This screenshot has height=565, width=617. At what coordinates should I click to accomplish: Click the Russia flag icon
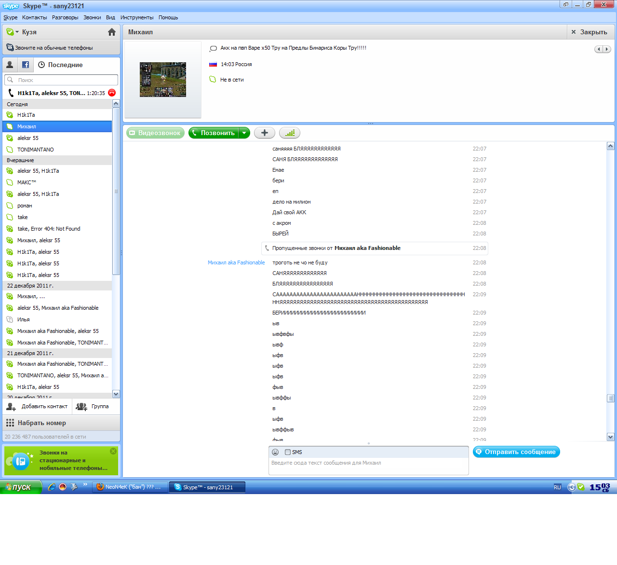[x=213, y=64]
